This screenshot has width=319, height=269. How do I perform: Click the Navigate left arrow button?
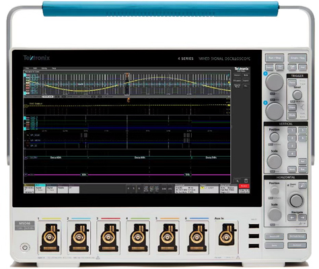pyautogui.click(x=292, y=217)
